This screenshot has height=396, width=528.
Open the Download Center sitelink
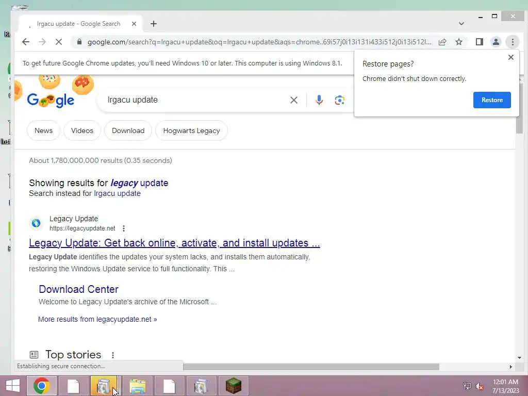(x=78, y=289)
